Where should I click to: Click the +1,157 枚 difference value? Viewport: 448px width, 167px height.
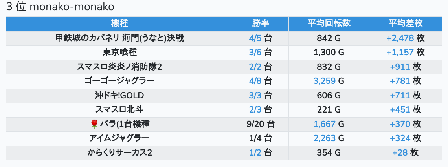tap(406, 53)
